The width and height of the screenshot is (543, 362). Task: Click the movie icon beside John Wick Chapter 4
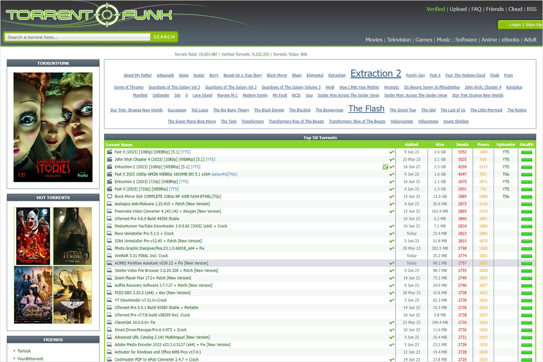(x=109, y=159)
